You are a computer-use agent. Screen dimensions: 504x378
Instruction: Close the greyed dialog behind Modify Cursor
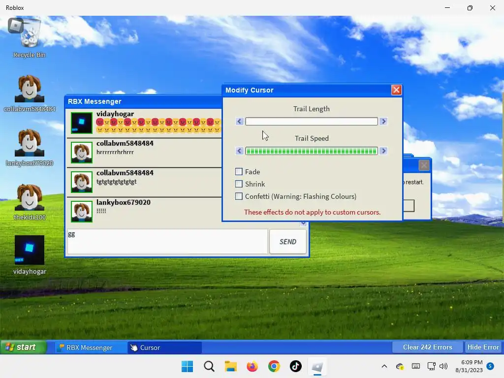[424, 165]
